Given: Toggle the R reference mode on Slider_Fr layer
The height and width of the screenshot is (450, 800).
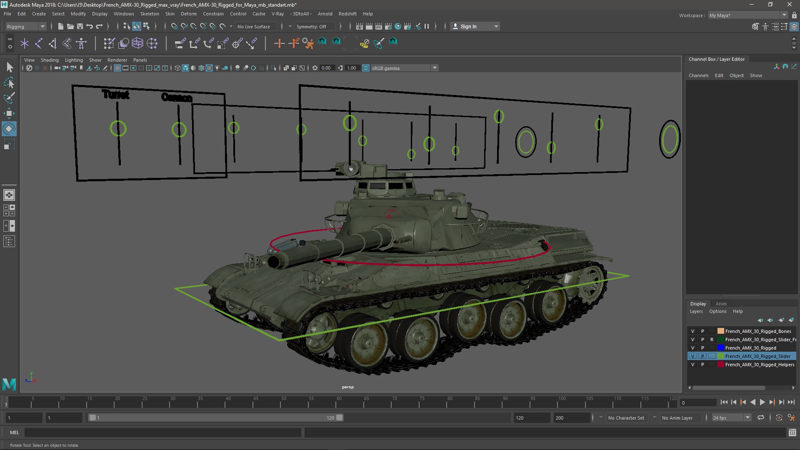Looking at the screenshot, I should pos(712,340).
